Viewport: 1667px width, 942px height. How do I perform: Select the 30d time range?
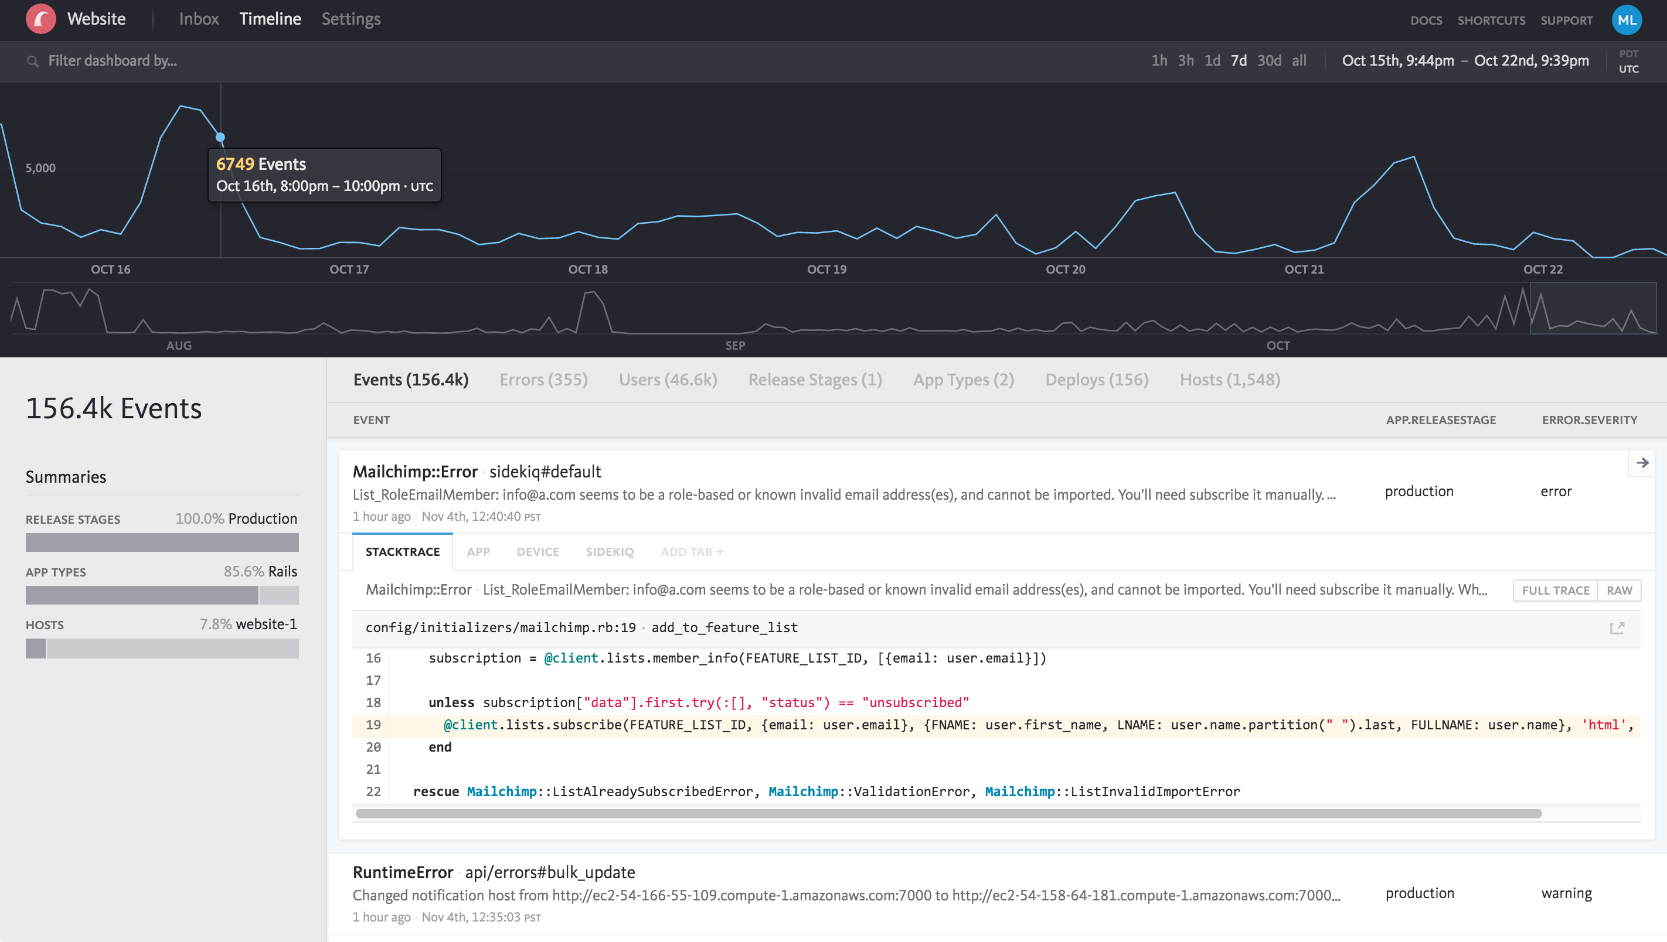1269,60
